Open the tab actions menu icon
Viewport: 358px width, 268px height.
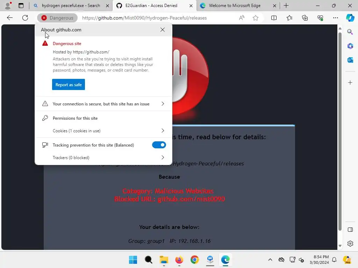tap(21, 6)
